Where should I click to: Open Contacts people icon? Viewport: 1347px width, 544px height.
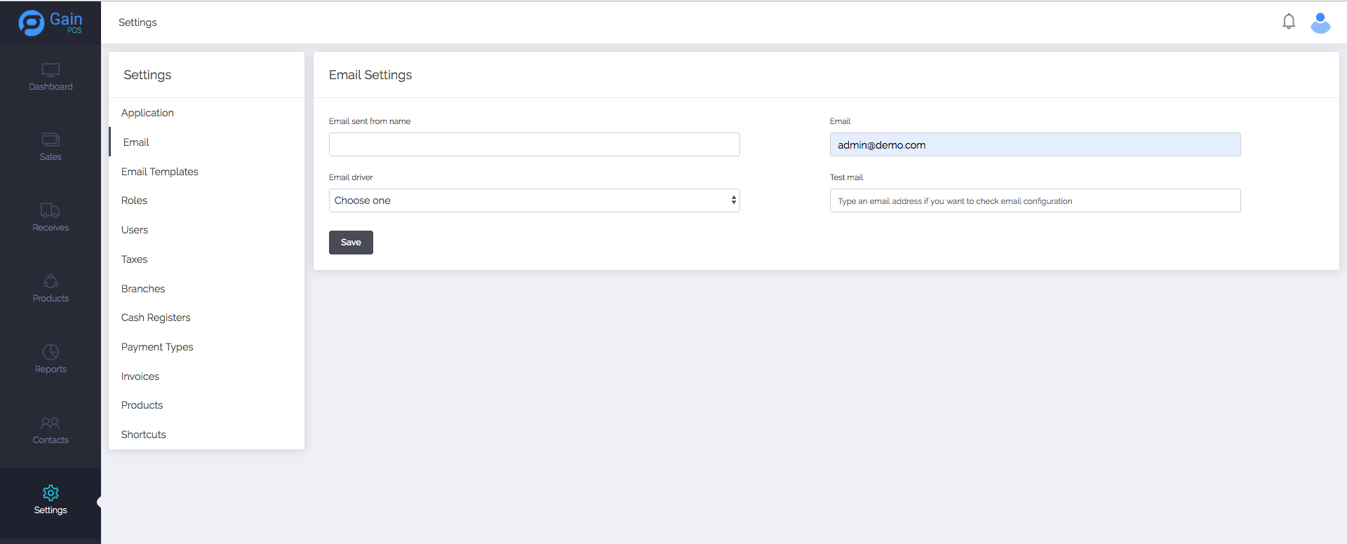(51, 423)
